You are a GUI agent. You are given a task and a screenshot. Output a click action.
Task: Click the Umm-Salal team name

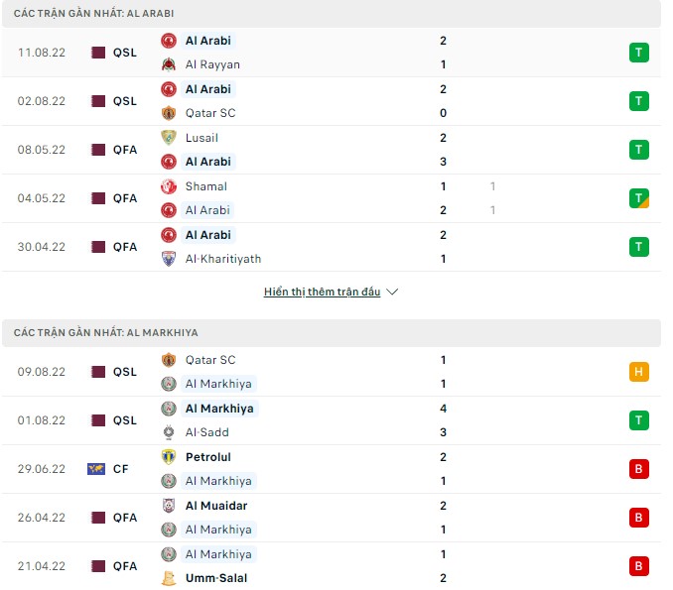[215, 578]
